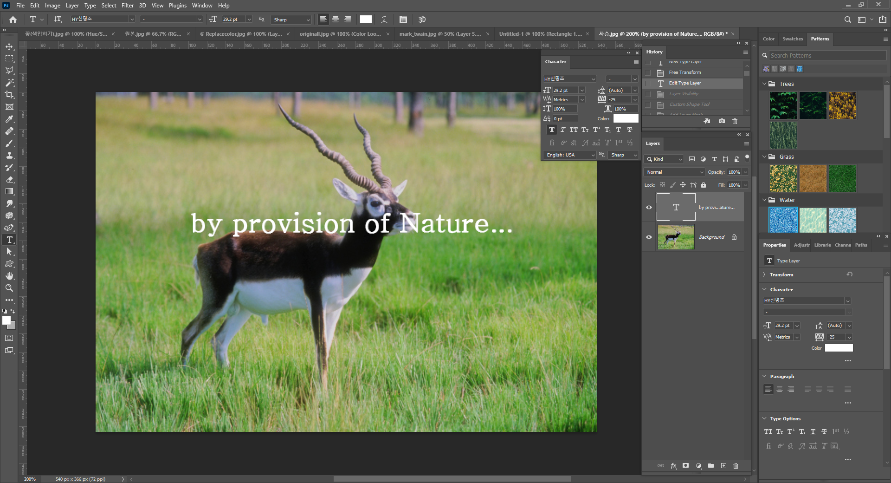Viewport: 891px width, 483px height.
Task: Click the Free Transform history state
Action: tap(684, 72)
